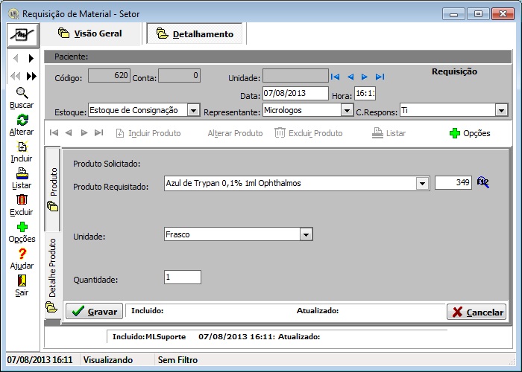Click the Data field showing 07/08/2013

(295, 94)
